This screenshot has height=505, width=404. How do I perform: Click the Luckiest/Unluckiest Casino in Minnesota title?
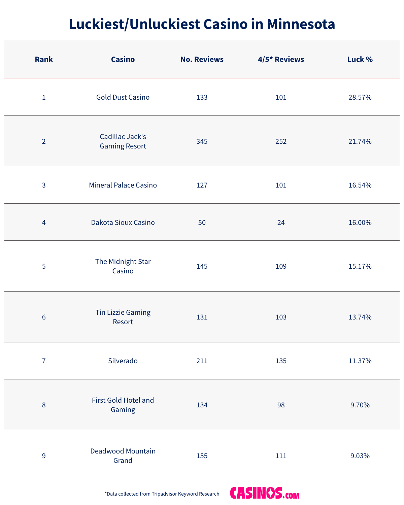click(202, 24)
